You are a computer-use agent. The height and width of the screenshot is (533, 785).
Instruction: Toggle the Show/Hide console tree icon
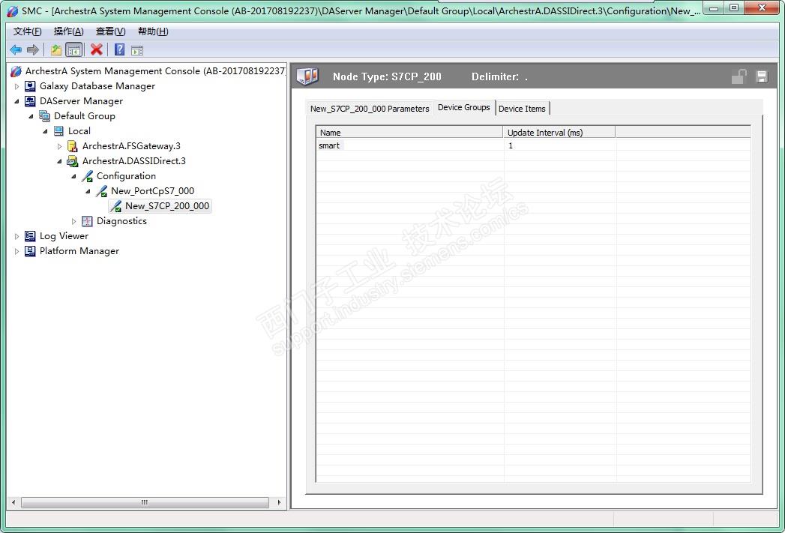(74, 49)
